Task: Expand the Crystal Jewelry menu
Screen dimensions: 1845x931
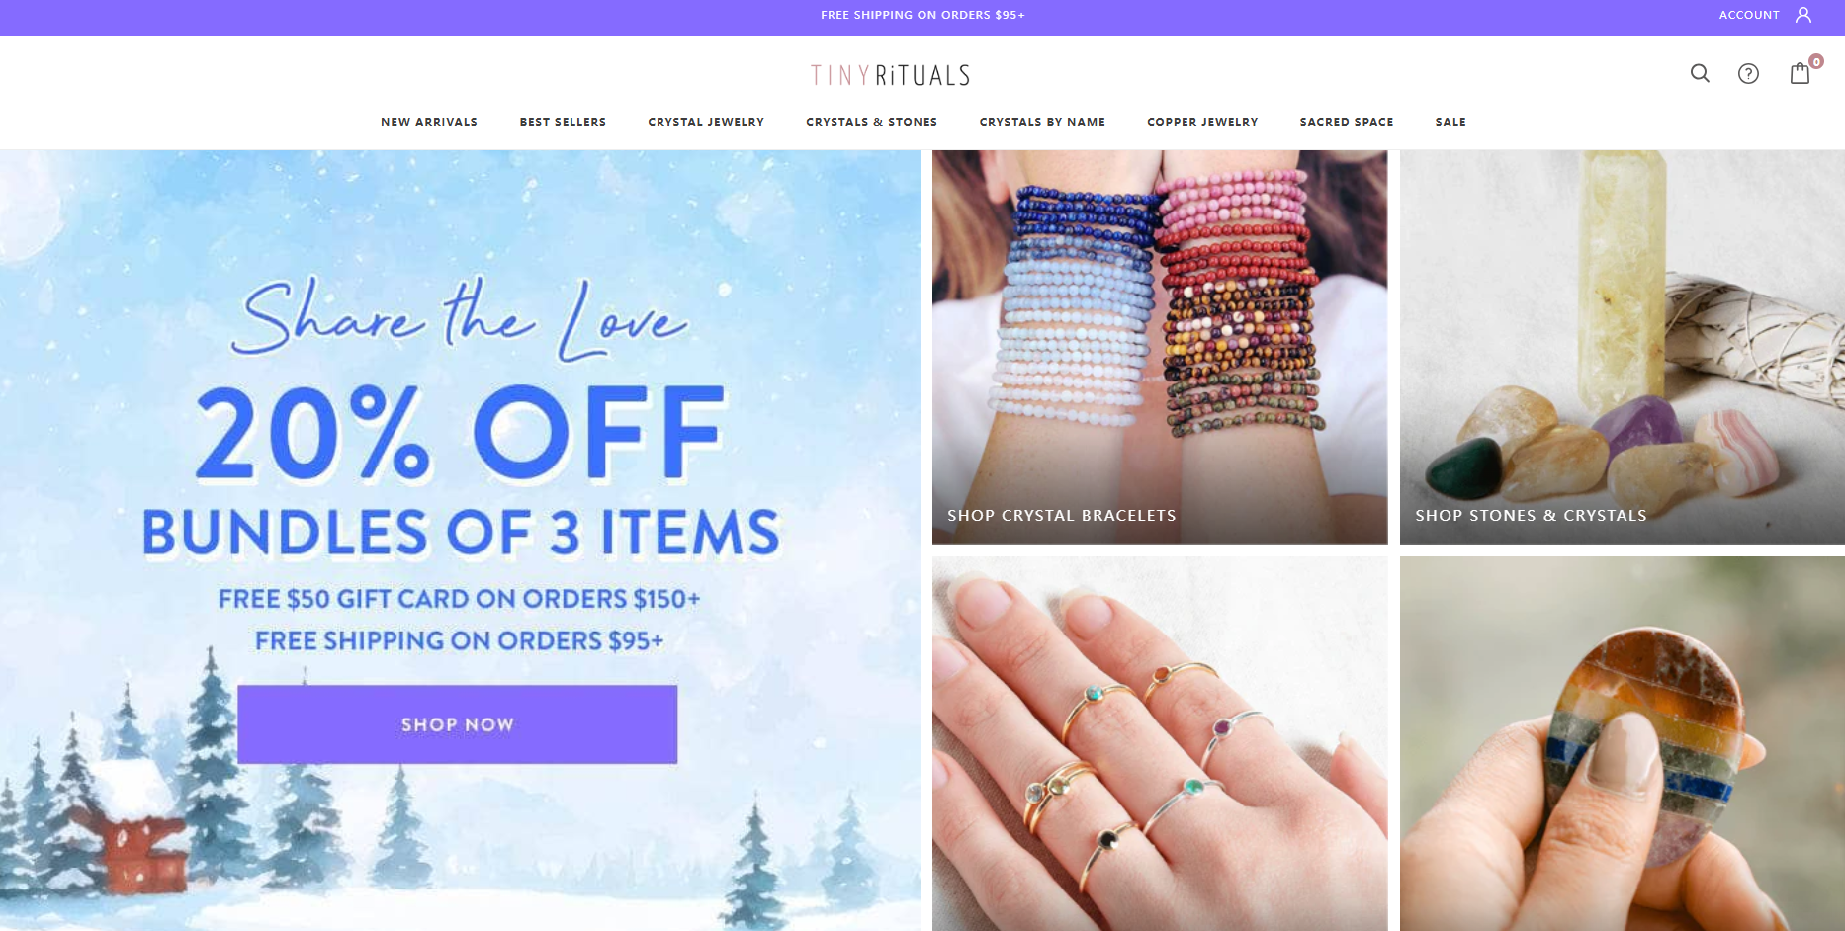Action: (x=706, y=122)
